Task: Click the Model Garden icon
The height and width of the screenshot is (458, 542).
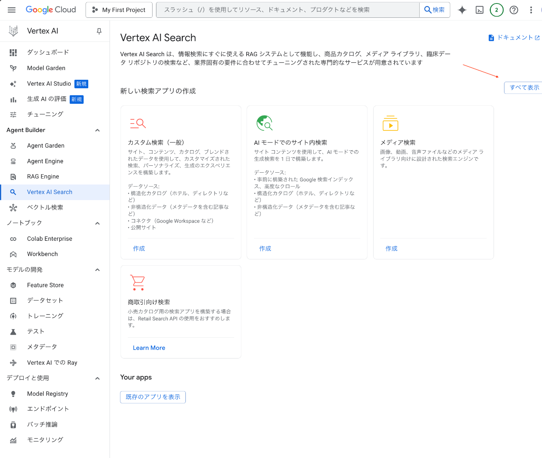Action: (13, 68)
